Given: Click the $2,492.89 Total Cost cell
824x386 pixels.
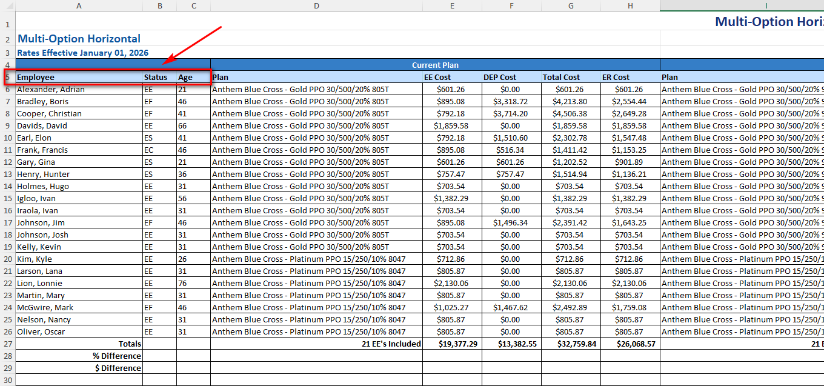Looking at the screenshot, I should coord(571,307).
